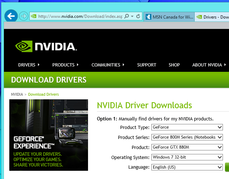The width and height of the screenshot is (229, 179).
Task: Click the Option 1 instruction text
Action: (x=155, y=119)
